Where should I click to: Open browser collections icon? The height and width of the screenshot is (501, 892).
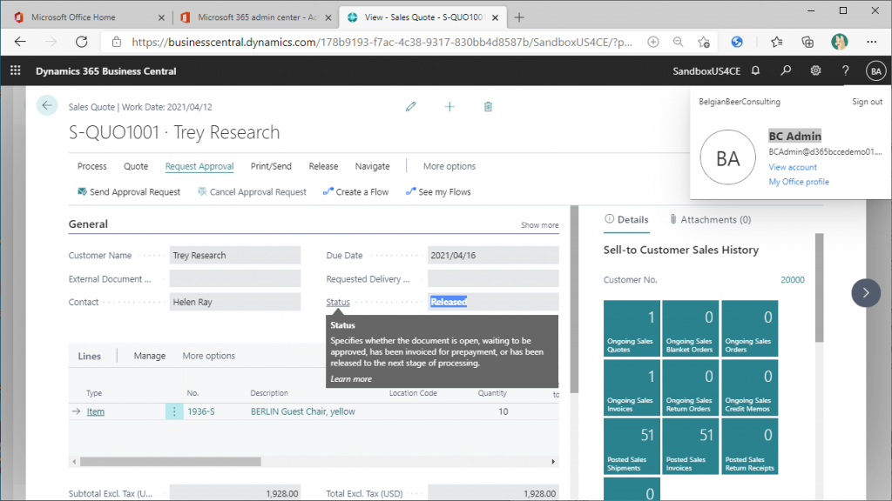pos(808,42)
